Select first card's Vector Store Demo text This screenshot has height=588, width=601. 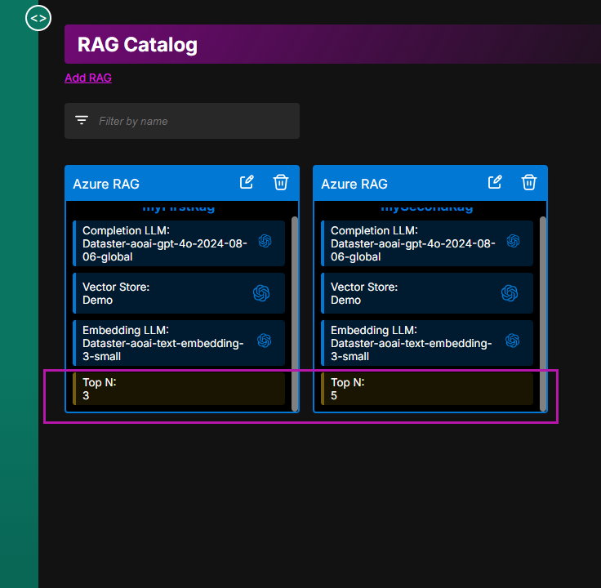point(116,293)
